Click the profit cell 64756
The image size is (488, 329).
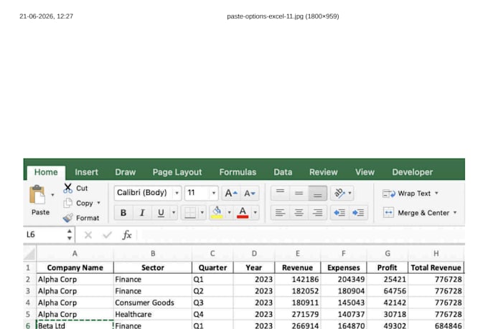[x=388, y=291]
